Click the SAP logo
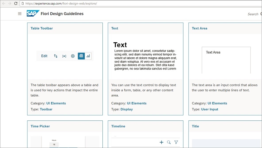This screenshot has height=148, width=262. point(33,14)
